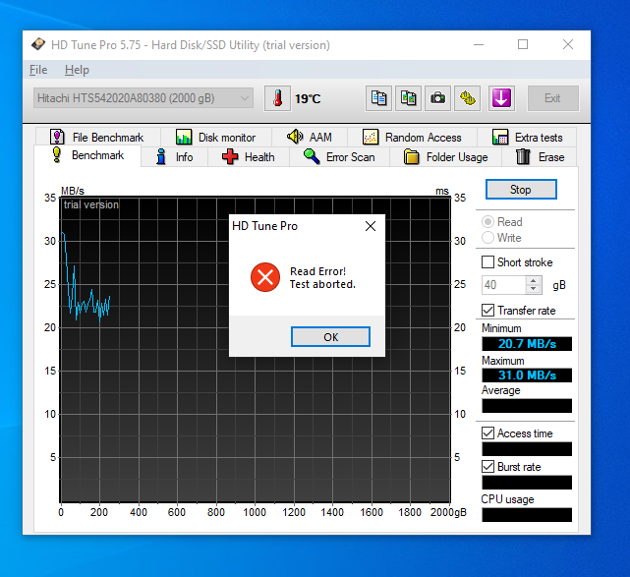Click copy screenshot to clipboard icon

pos(408,98)
